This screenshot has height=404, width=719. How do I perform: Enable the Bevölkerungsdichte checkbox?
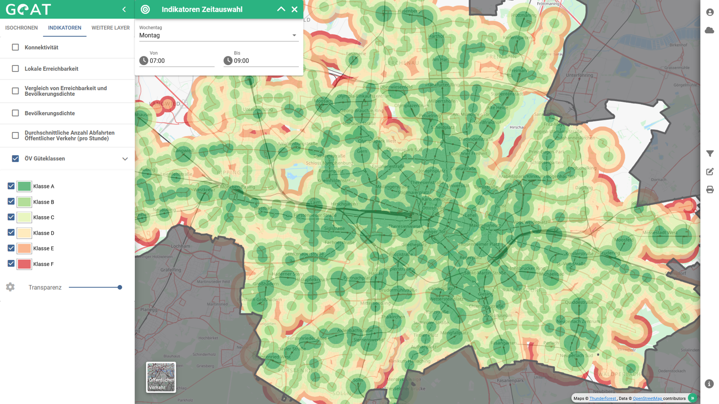coord(15,113)
